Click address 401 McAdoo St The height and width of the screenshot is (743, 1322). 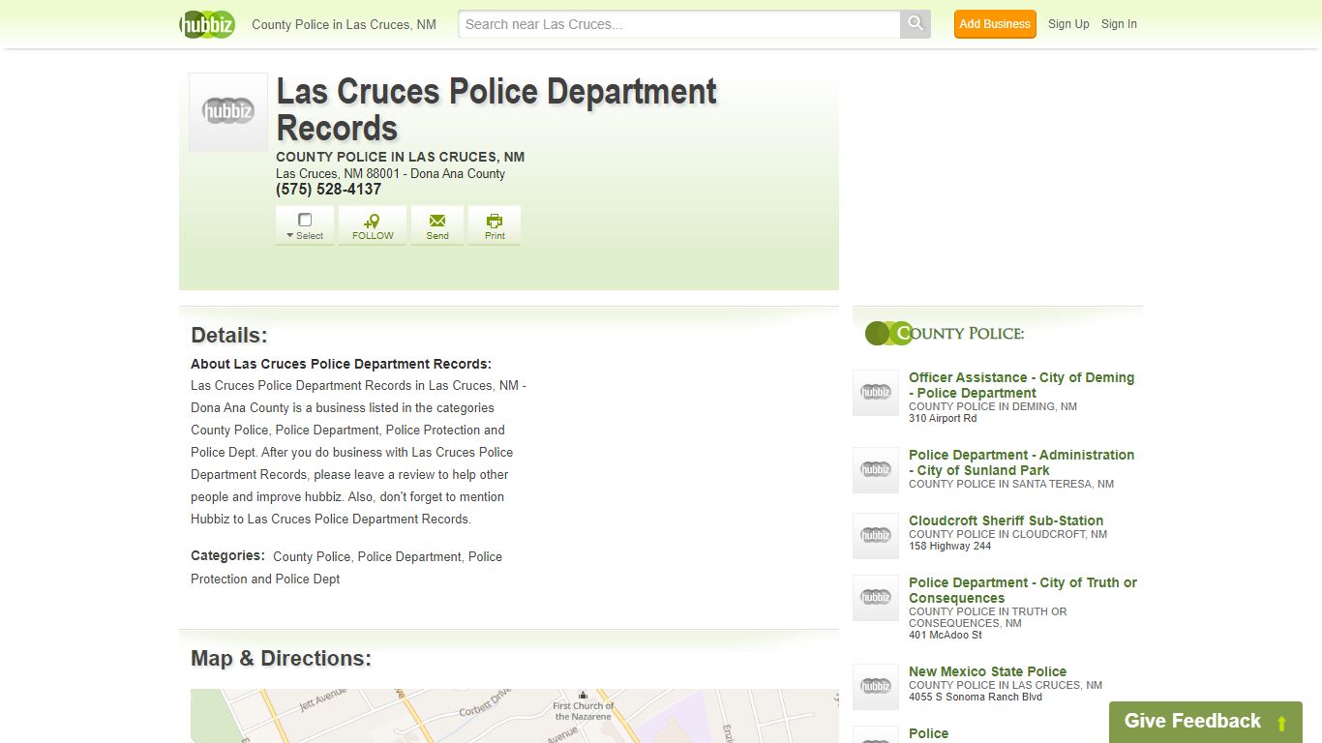click(x=946, y=635)
